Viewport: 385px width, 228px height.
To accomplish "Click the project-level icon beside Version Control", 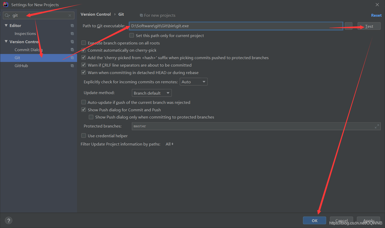I will 72,42.
